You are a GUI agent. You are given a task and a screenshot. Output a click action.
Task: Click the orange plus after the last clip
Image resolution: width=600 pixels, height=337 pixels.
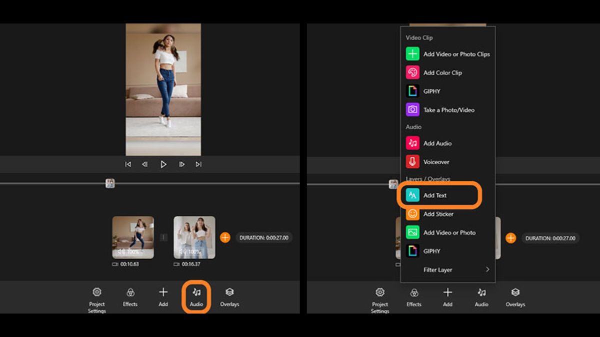pos(225,238)
